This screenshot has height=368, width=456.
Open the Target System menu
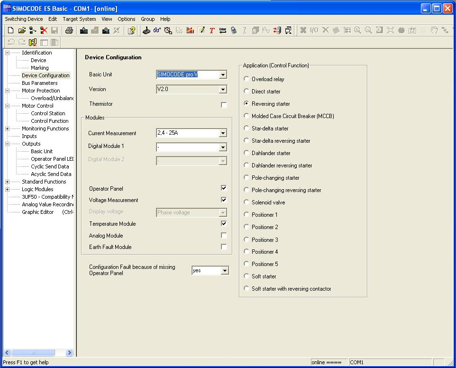79,19
